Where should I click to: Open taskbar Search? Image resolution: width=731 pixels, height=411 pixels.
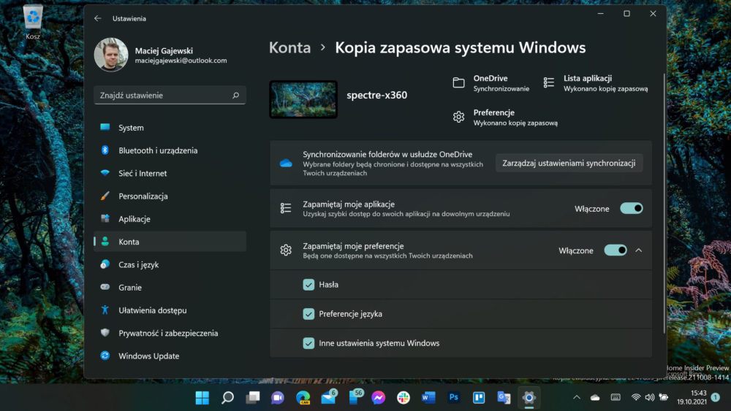(227, 398)
